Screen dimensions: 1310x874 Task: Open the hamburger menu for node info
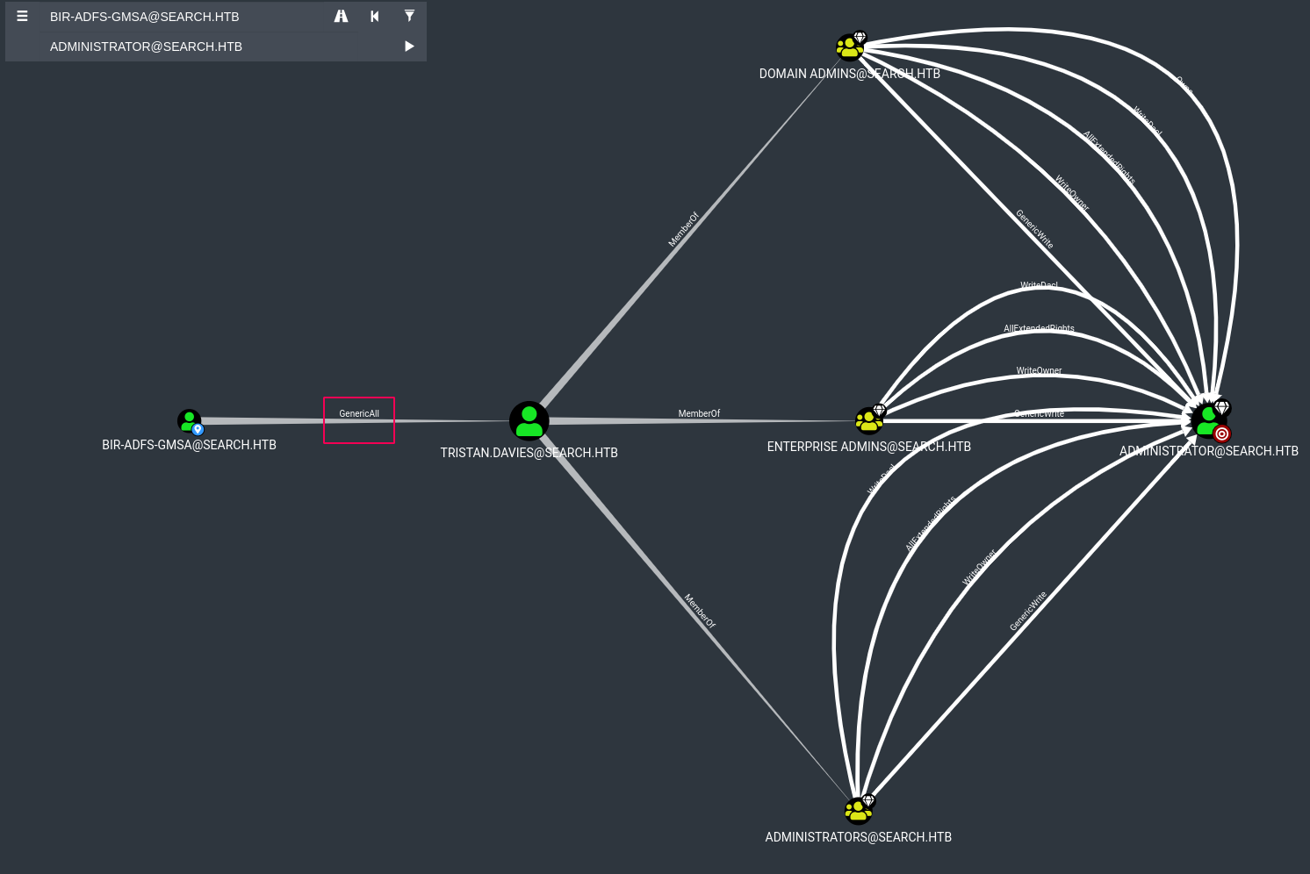pyautogui.click(x=22, y=17)
